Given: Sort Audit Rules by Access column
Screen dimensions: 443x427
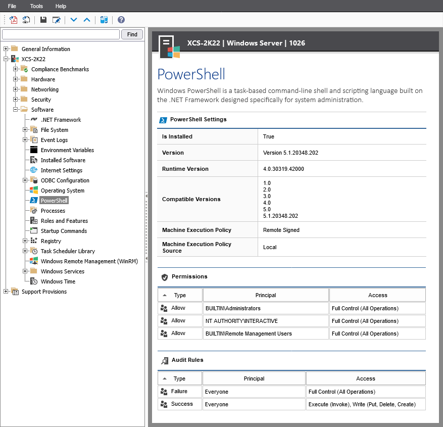Looking at the screenshot, I should (x=366, y=378).
